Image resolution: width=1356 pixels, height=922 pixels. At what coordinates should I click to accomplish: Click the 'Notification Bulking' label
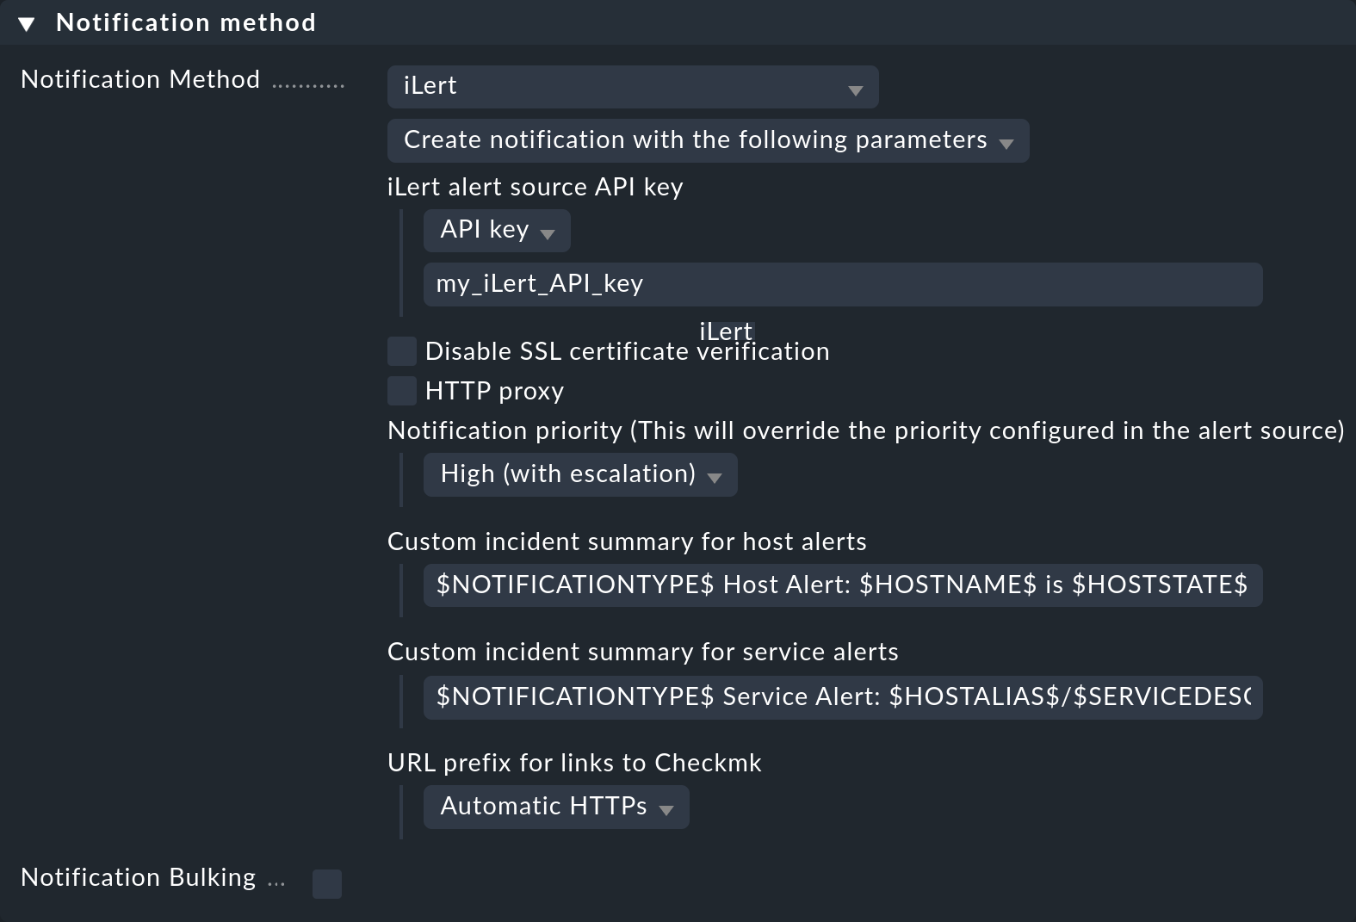point(139,877)
